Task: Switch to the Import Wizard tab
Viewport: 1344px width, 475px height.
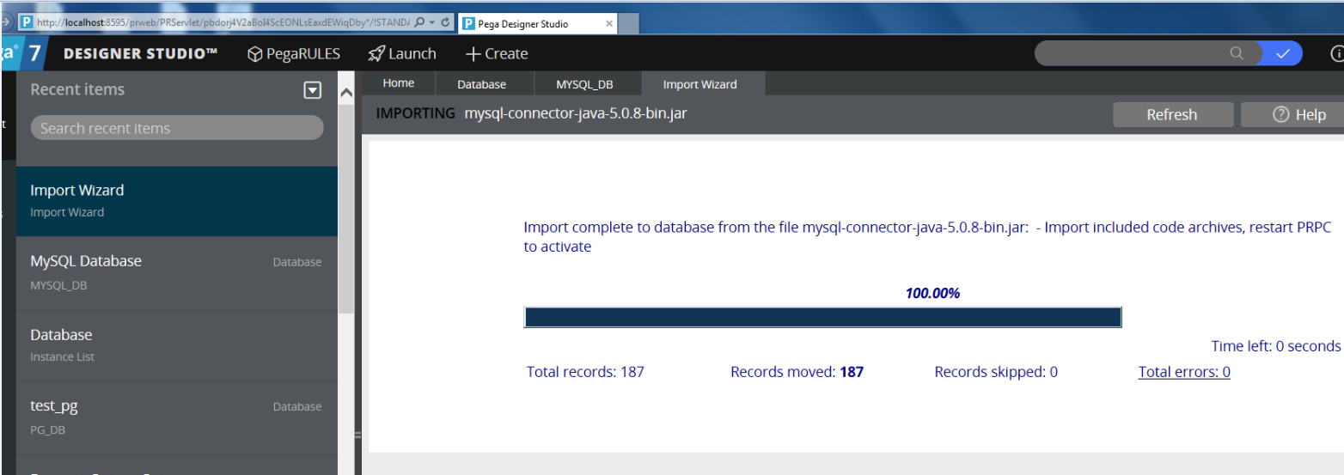Action: click(x=700, y=84)
